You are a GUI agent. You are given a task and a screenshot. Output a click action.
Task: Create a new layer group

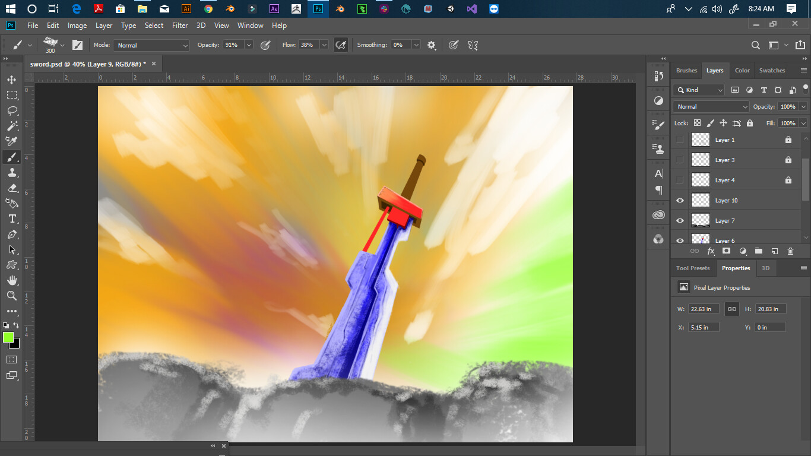pos(758,251)
